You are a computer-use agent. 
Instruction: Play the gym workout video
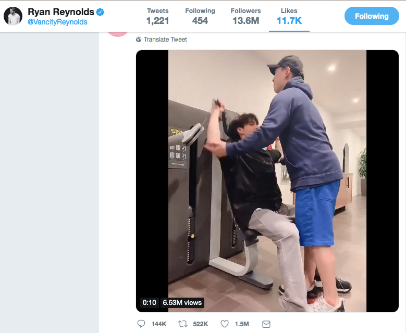pos(267,181)
